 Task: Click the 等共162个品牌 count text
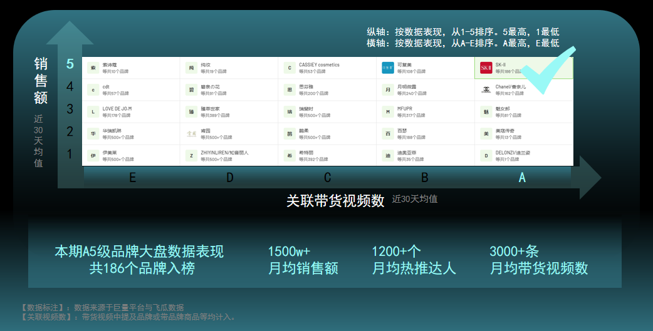pyautogui.click(x=509, y=94)
